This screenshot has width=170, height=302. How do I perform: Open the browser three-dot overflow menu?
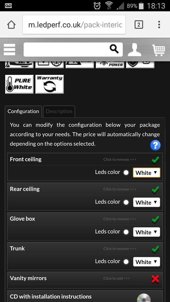159,25
